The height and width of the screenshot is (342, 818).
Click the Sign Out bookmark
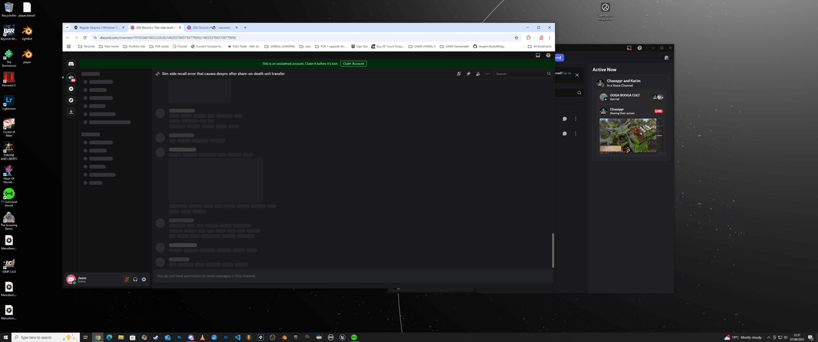click(x=359, y=46)
